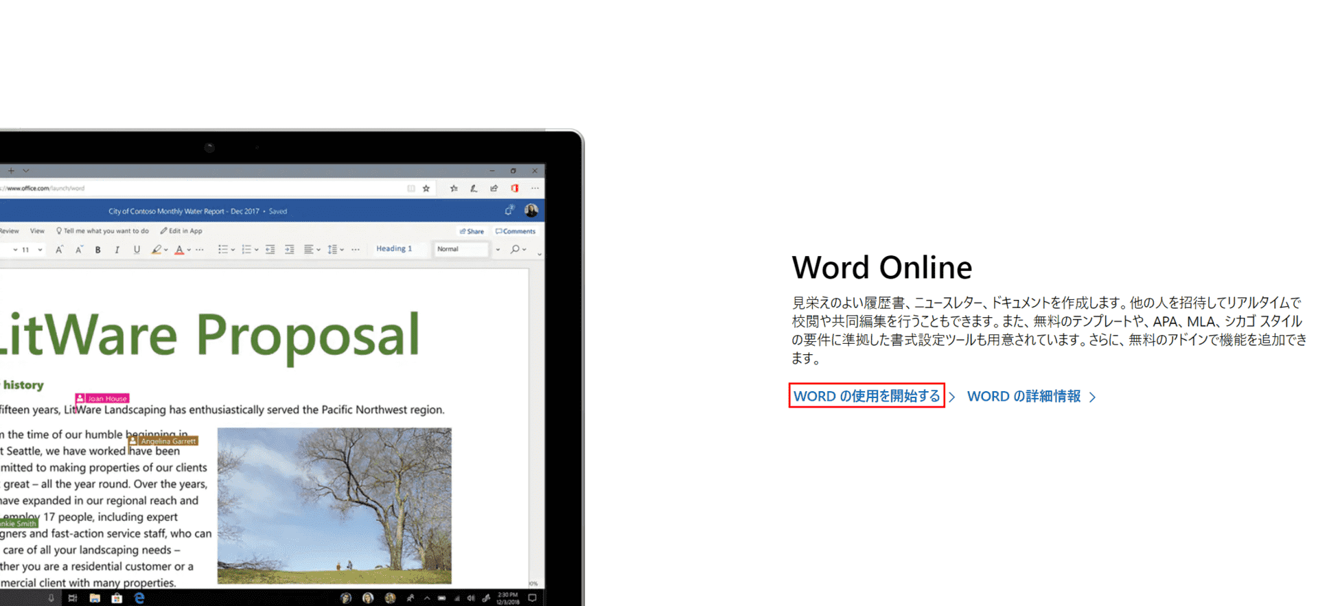Click the 'WORD の使用を開始する' link
This screenshot has height=606, width=1318.
[x=866, y=396]
